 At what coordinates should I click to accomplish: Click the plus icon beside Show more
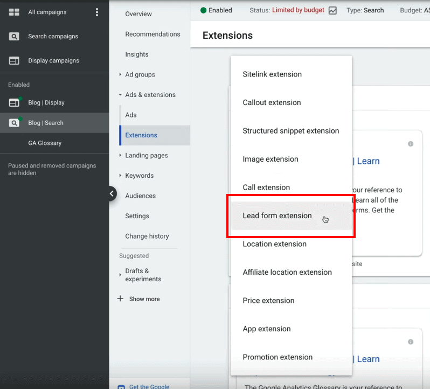(x=120, y=298)
